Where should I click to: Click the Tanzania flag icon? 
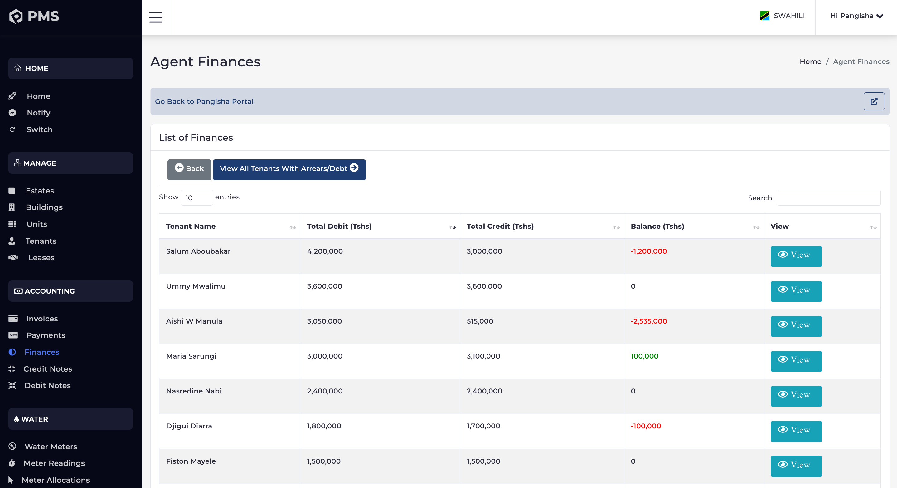(x=764, y=16)
